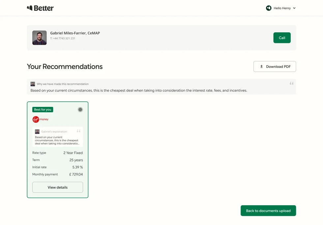
Task: Click the '25 years' term value
Action: point(76,160)
